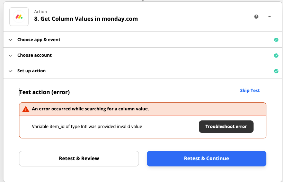Open the help question mark icon

click(256, 17)
